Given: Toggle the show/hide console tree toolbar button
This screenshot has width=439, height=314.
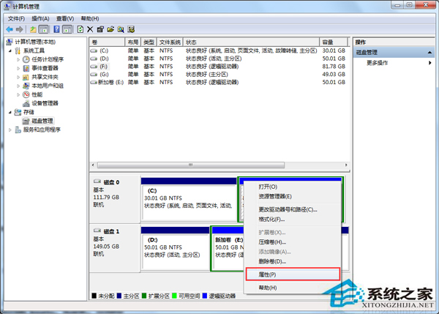Looking at the screenshot, I should (43, 29).
